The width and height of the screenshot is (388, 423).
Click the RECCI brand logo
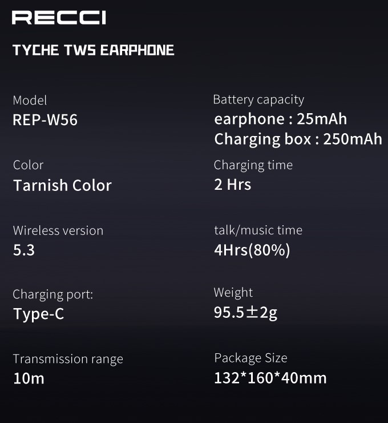pos(59,18)
